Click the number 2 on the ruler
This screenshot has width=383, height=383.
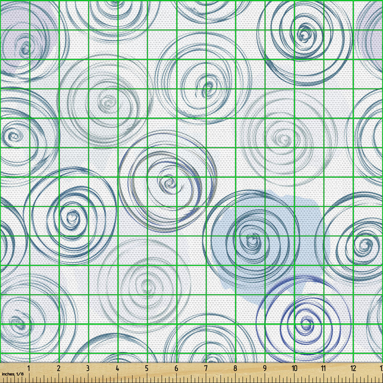pyautogui.click(x=58, y=368)
